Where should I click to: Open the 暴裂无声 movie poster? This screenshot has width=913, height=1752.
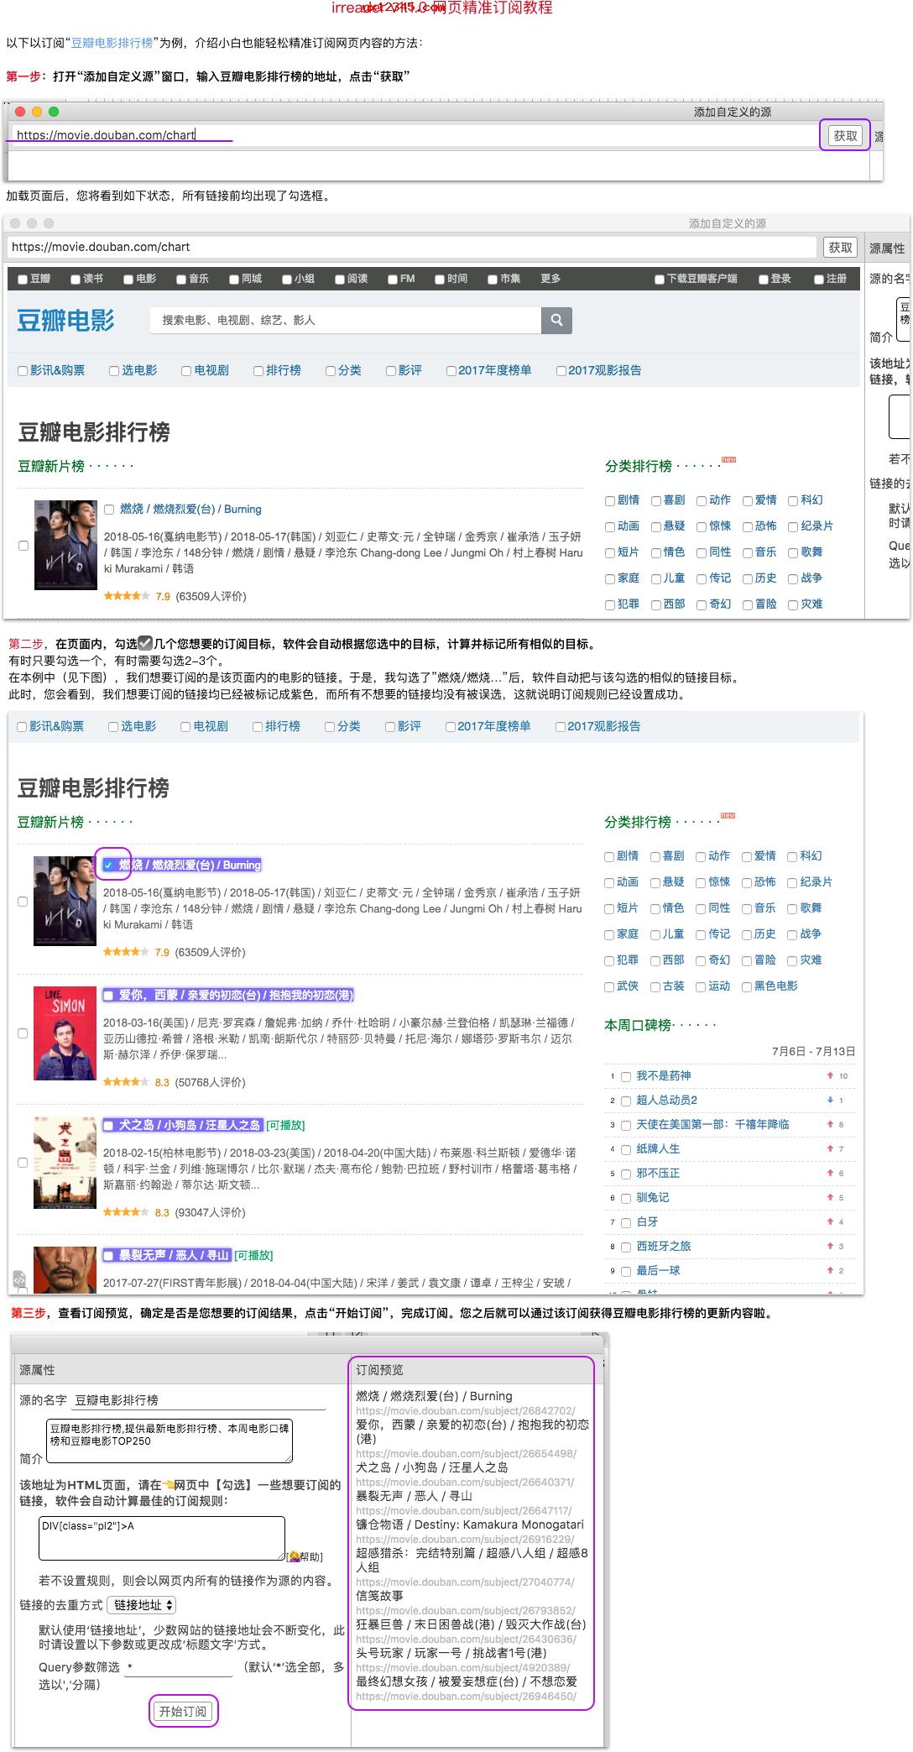[x=65, y=1269]
